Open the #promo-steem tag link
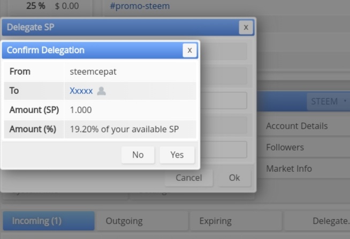 (140, 6)
